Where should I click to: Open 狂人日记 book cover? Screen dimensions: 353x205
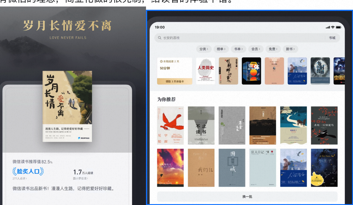pos(263,168)
